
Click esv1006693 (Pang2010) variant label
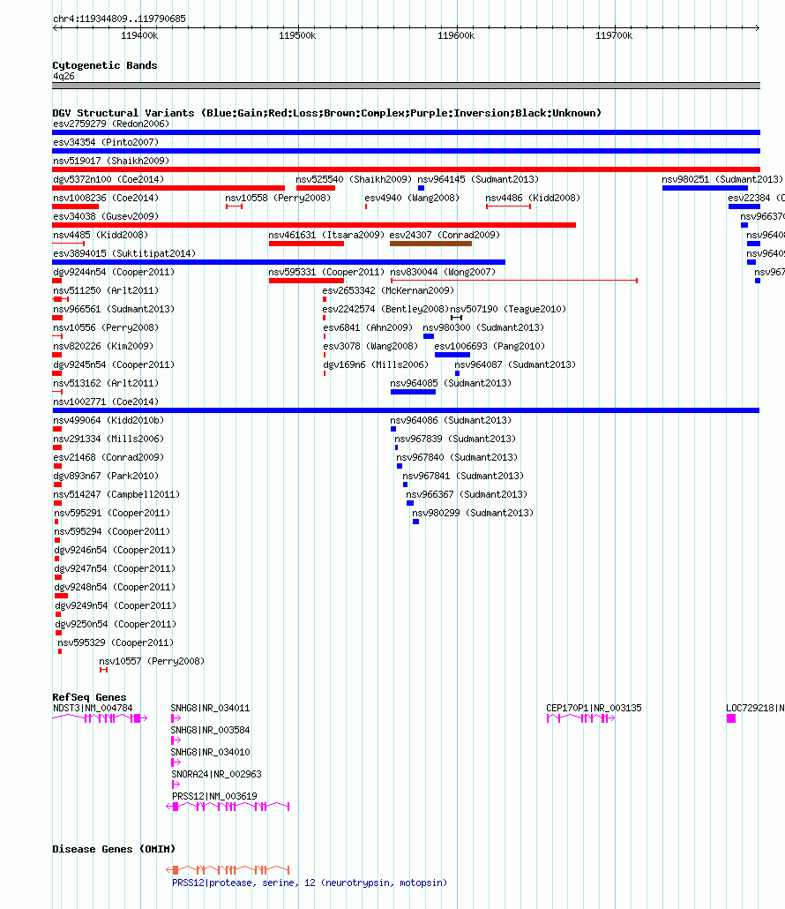tap(490, 346)
